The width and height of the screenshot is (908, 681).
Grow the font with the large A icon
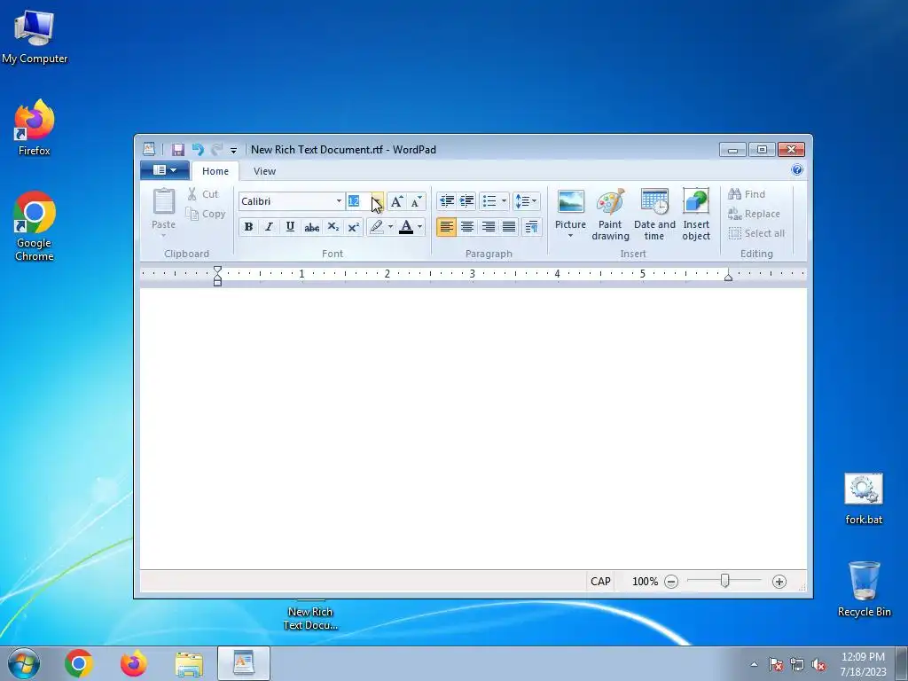(x=396, y=201)
